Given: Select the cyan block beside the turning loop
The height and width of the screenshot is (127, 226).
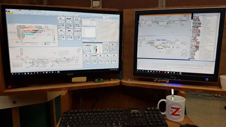Looking at the screenshot, I should click(49, 42).
